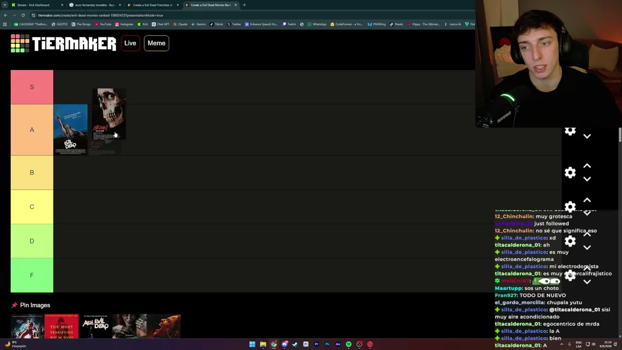
Task: Open the GASTOS bookmark
Action: (x=60, y=24)
